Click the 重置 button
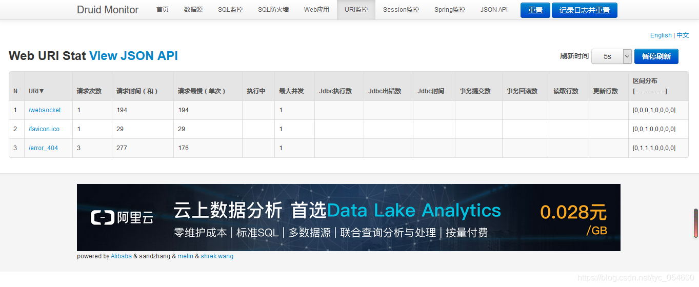The width and height of the screenshot is (699, 287). click(535, 10)
